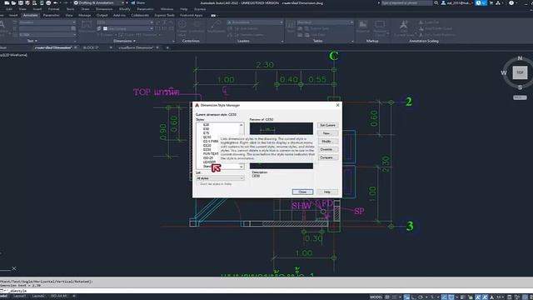This screenshot has height=300, width=533.
Task: Click the Help button in Dimension Style Manager
Action: pyautogui.click(x=327, y=192)
